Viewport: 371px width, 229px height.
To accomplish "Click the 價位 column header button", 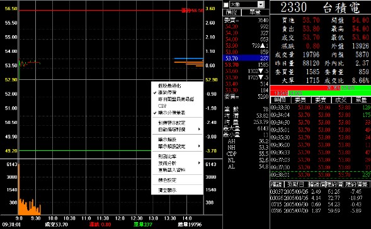I will coord(231,13).
